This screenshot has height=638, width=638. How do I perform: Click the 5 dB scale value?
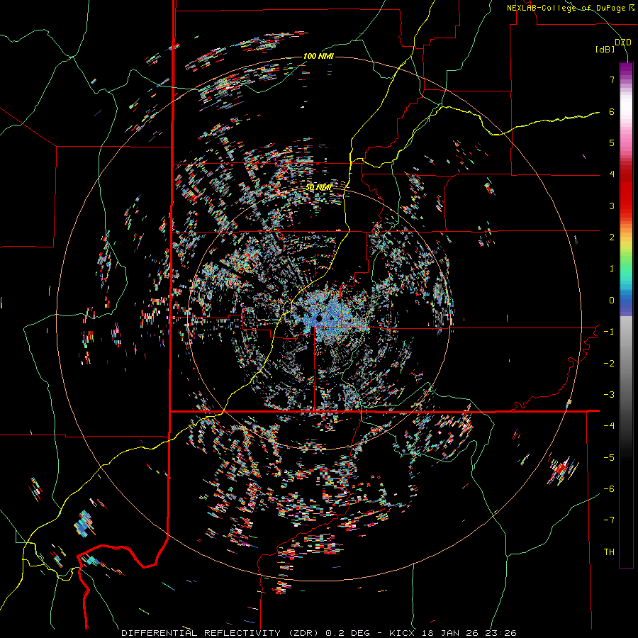[612, 142]
